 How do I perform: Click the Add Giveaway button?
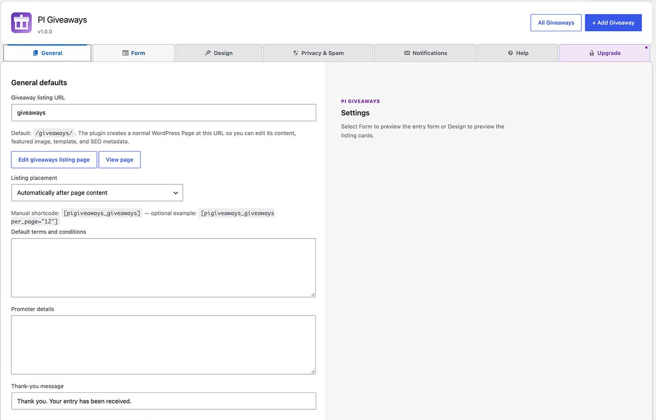(613, 22)
